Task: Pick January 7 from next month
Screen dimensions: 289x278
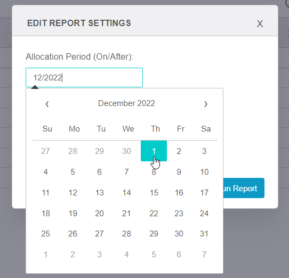Action: (x=204, y=255)
